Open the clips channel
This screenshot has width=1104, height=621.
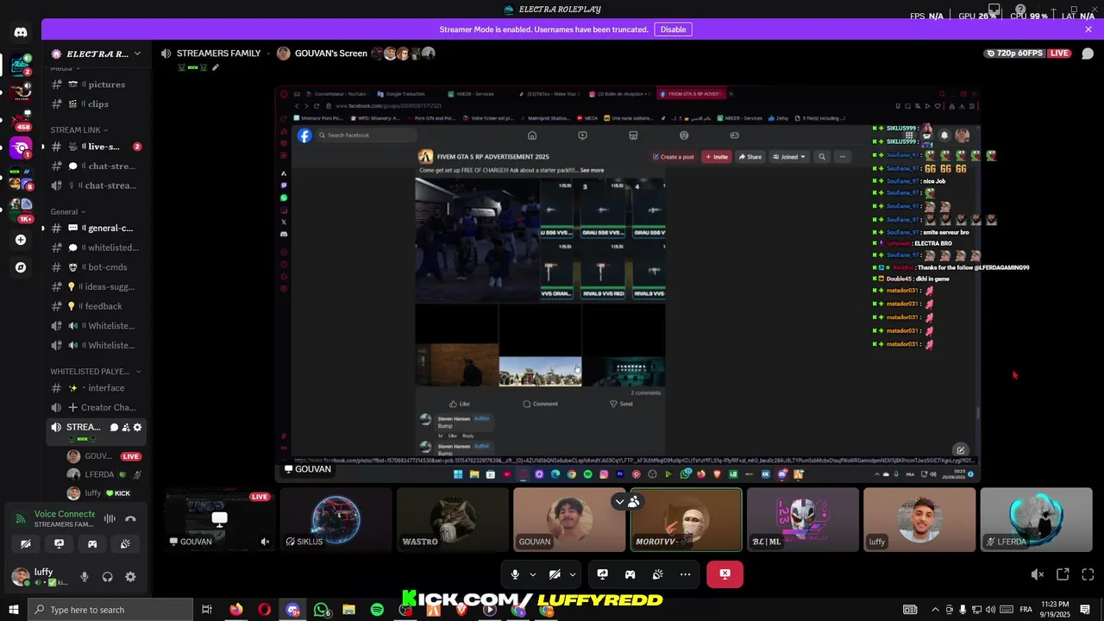[97, 104]
